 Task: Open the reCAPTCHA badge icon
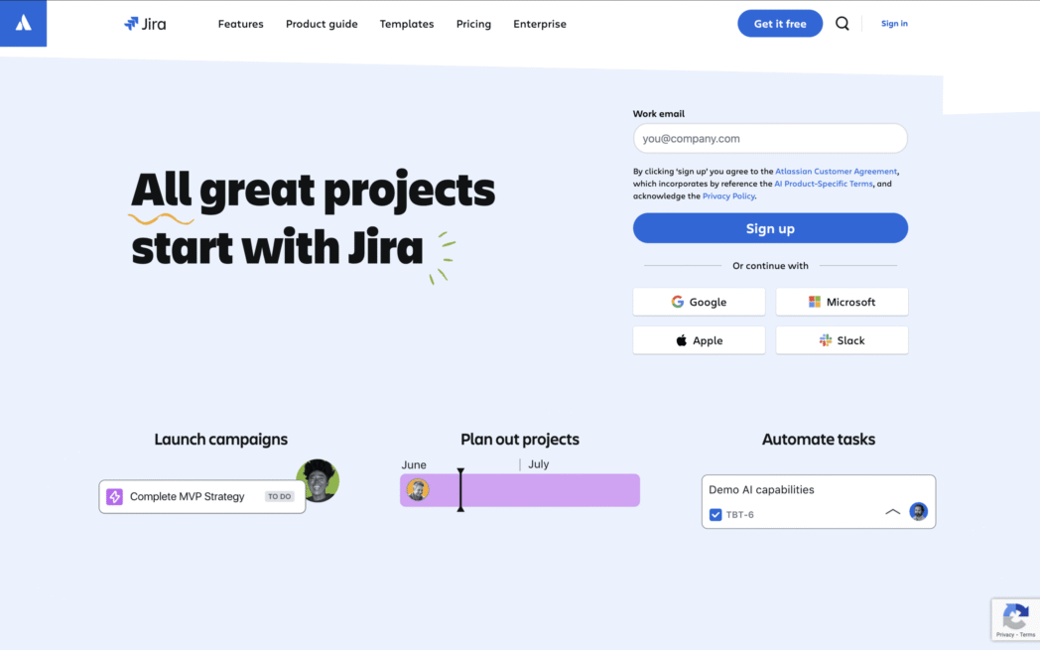(x=1015, y=619)
